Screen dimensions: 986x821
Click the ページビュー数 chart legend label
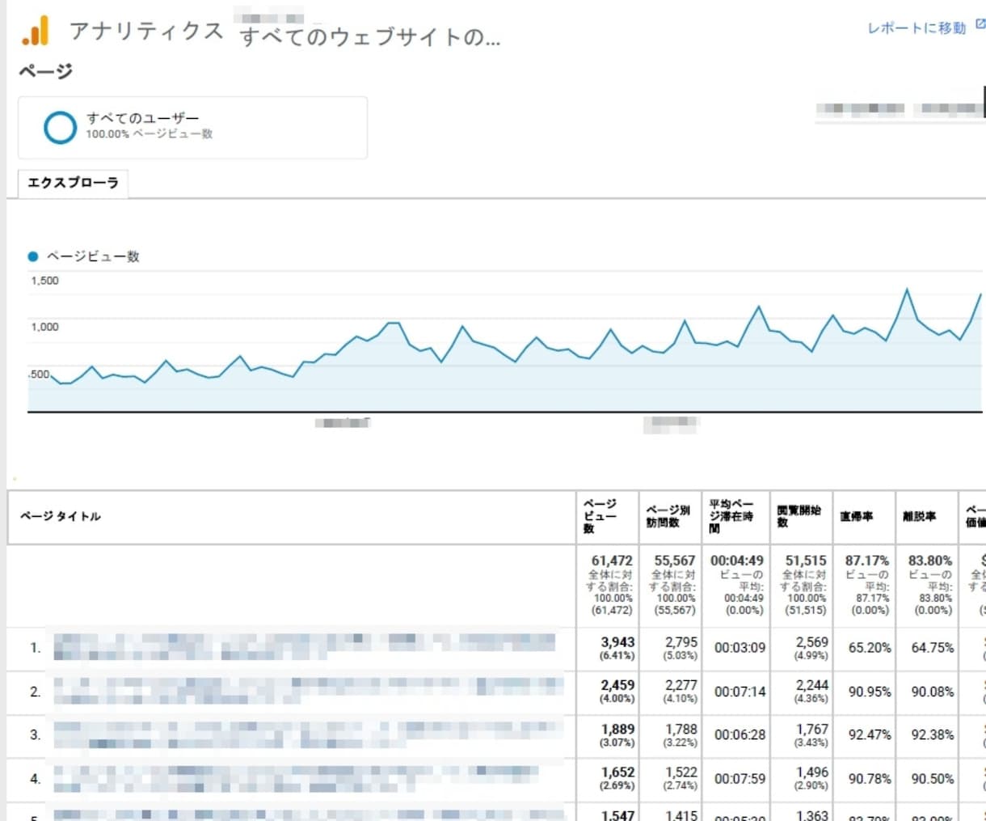coord(93,256)
